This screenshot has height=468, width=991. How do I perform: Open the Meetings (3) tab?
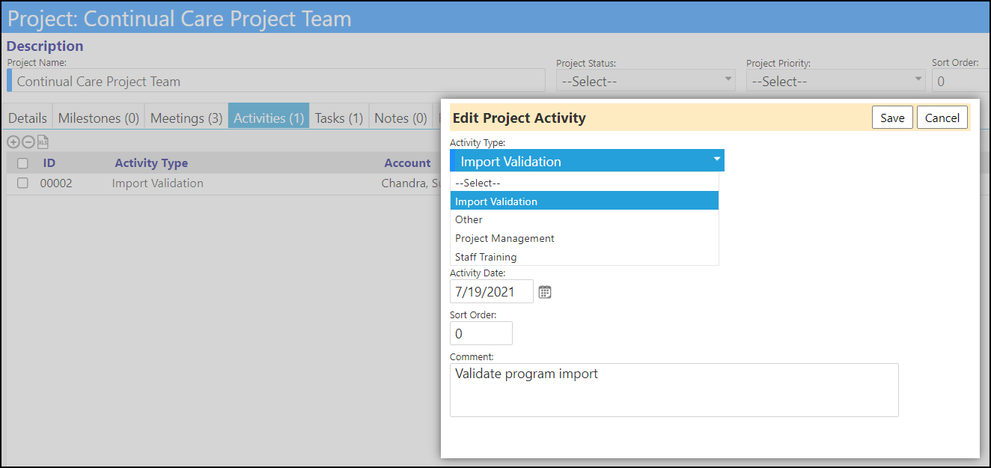(186, 118)
